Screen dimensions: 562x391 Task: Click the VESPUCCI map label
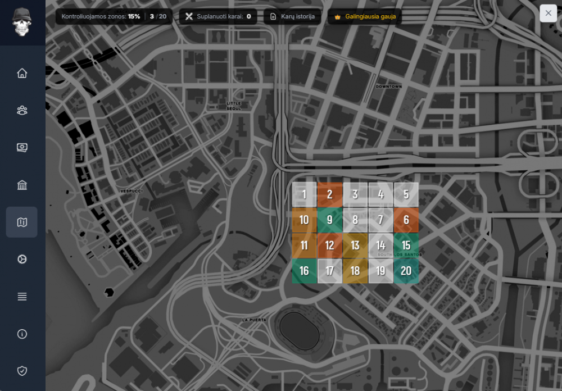132,191
